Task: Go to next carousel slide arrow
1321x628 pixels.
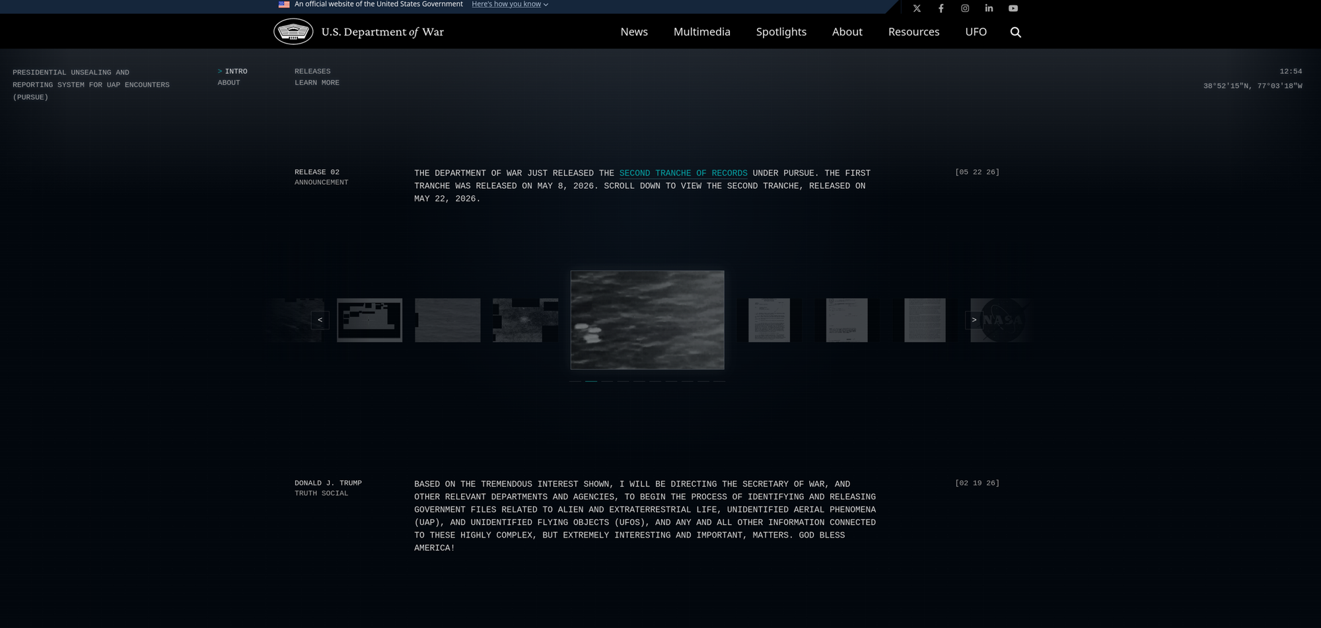Action: (974, 320)
